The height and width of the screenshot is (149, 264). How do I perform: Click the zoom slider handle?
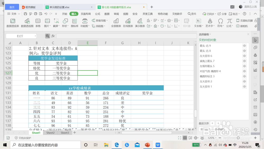coord(238,138)
